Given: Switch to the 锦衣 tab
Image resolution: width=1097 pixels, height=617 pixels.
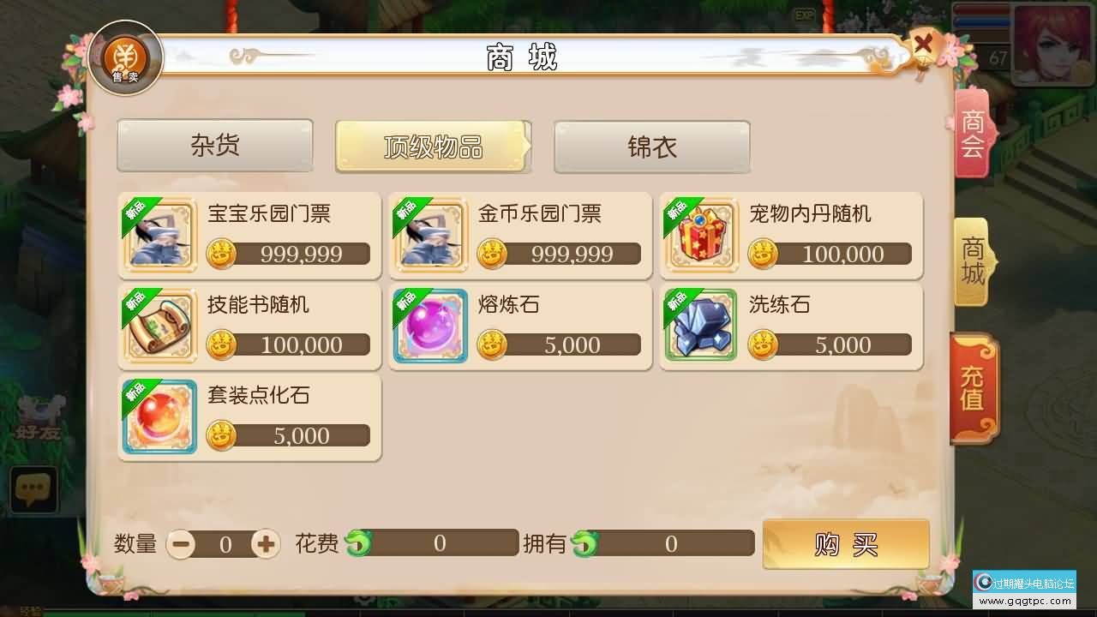Looking at the screenshot, I should 652,147.
